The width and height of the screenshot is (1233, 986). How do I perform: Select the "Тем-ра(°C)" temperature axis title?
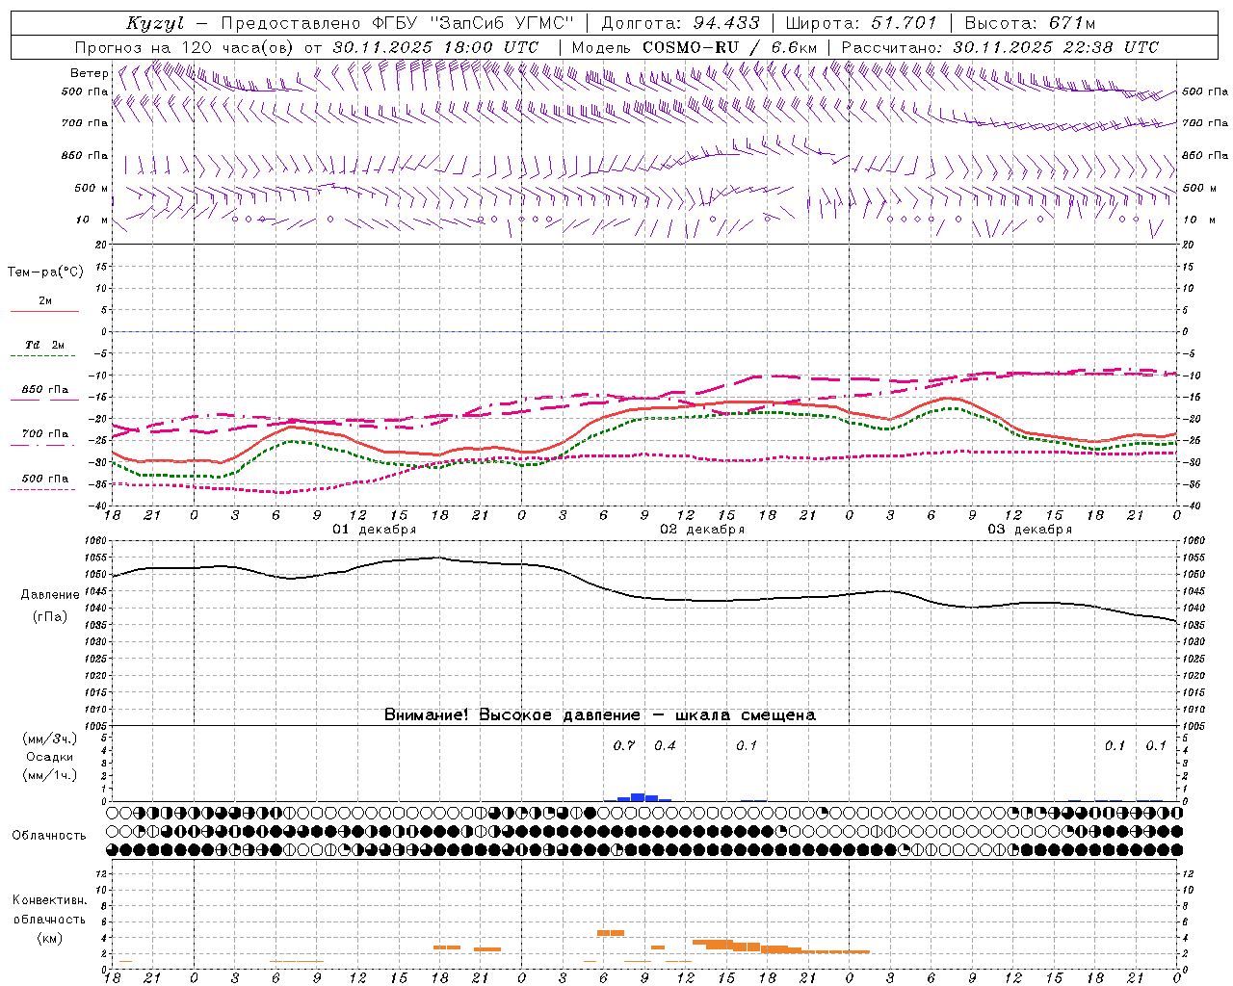[x=45, y=272]
